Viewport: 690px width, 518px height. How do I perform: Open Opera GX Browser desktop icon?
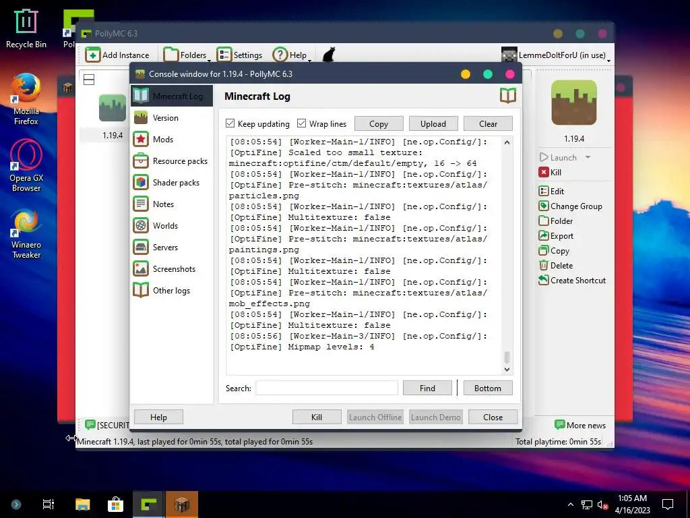tap(26, 166)
